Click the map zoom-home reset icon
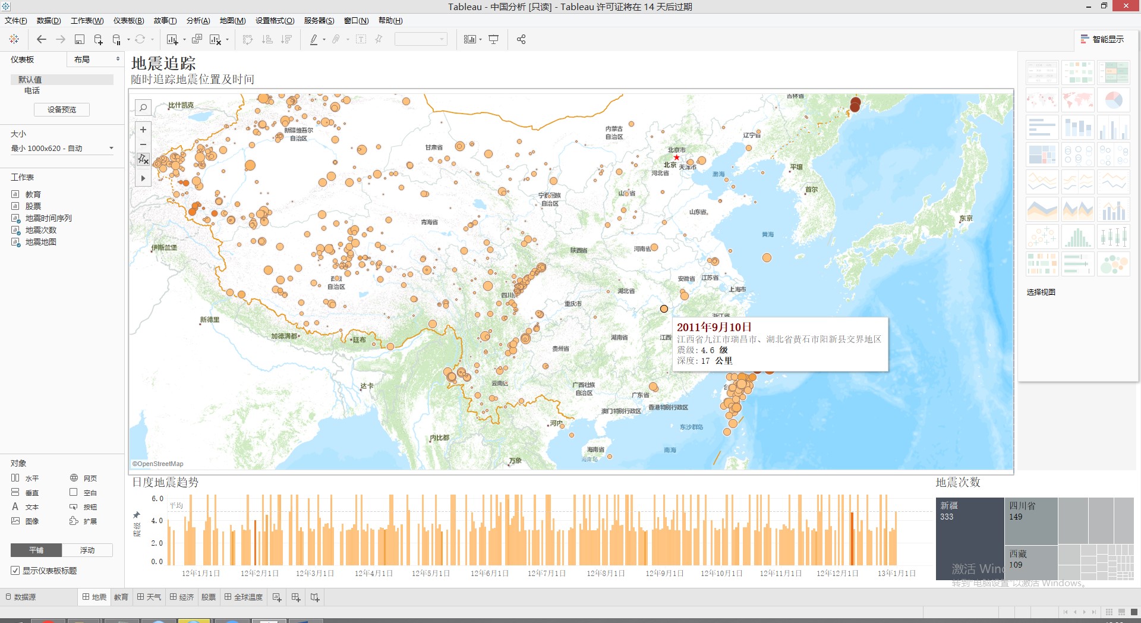 click(143, 159)
